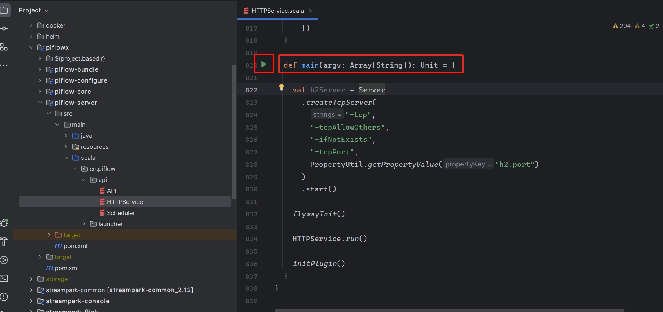Expand the java folder
The width and height of the screenshot is (663, 312).
point(66,136)
